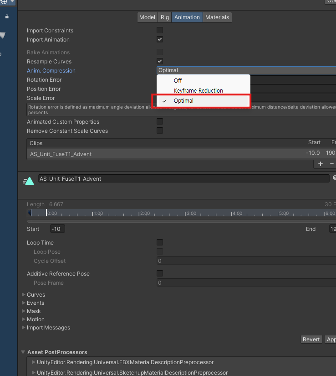Viewport: 336px width, 376px height.
Task: Click the Position Error value field
Action: coord(293,89)
